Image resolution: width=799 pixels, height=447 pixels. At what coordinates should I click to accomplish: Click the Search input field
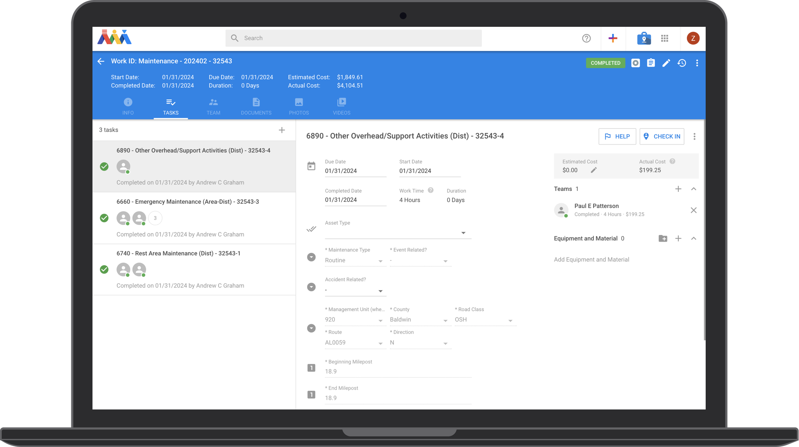click(x=353, y=38)
